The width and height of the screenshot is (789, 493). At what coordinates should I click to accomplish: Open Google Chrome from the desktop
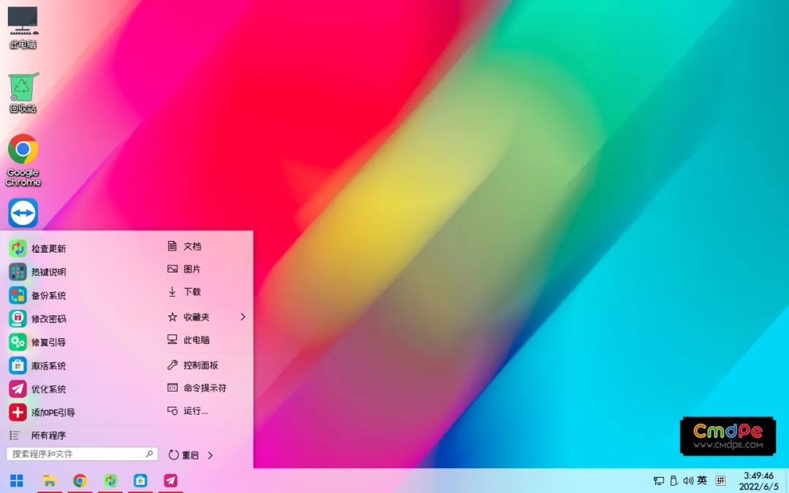tap(23, 150)
